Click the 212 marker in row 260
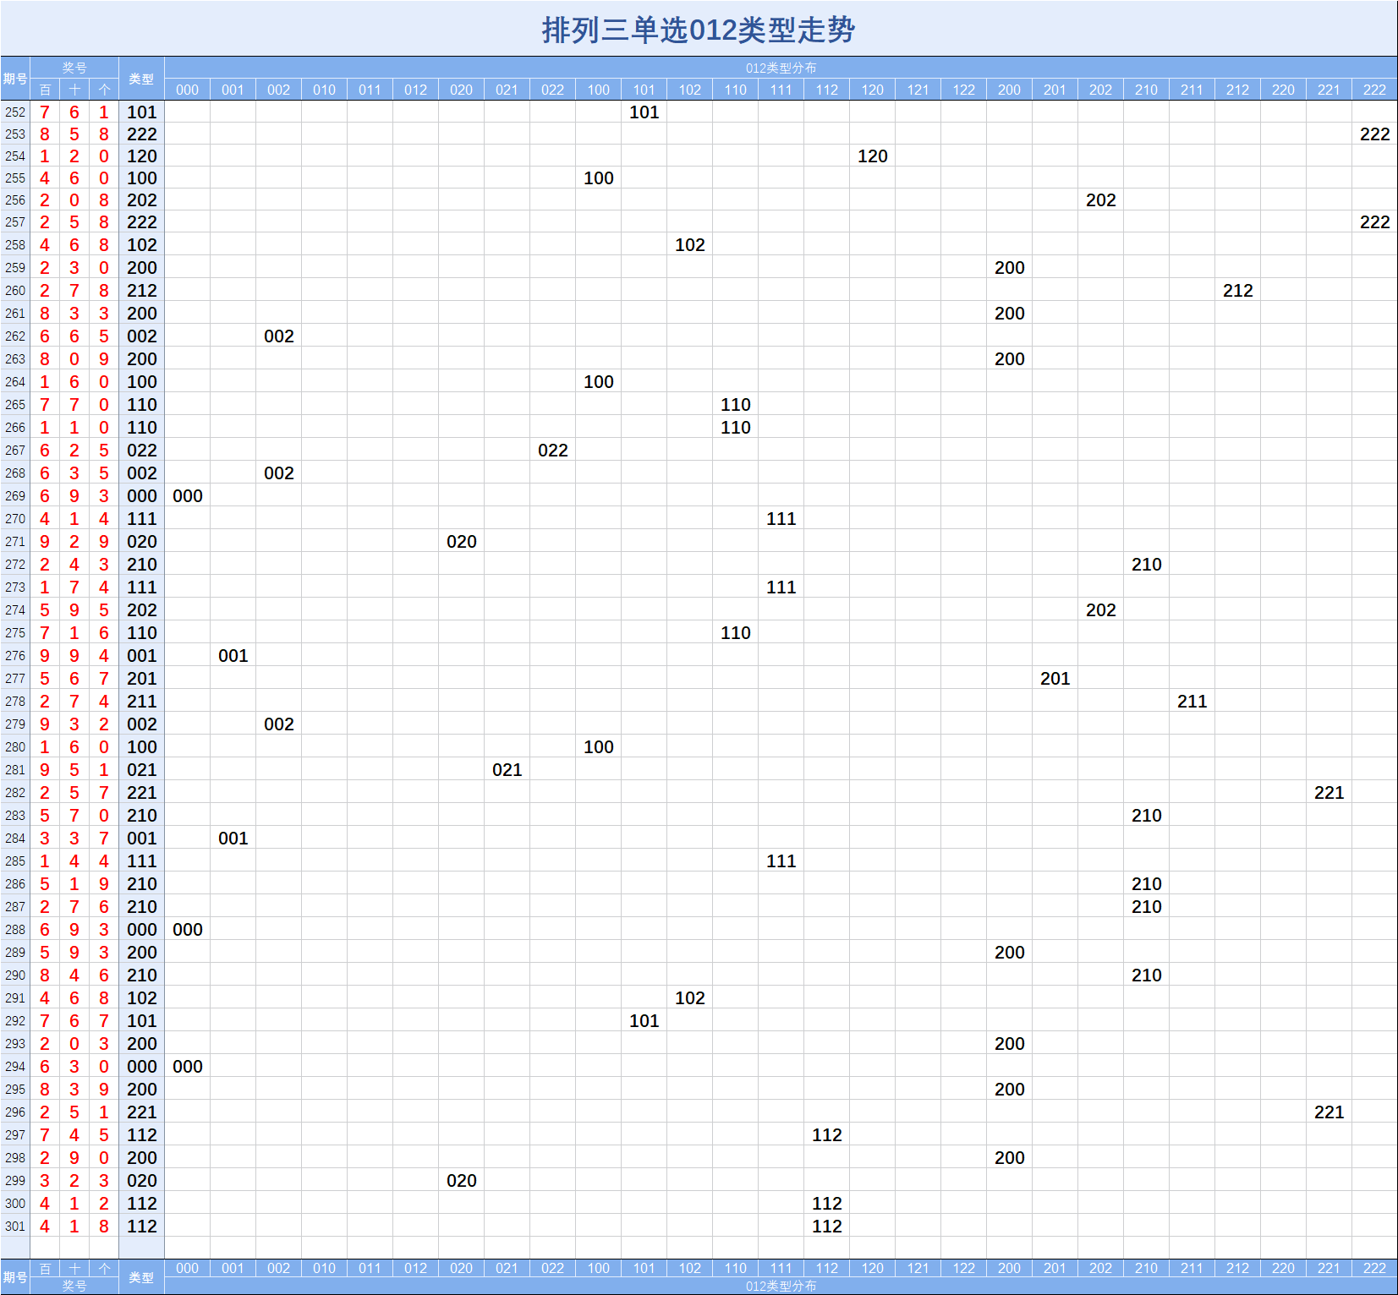Screen dimensions: 1398x1295 pos(1238,291)
